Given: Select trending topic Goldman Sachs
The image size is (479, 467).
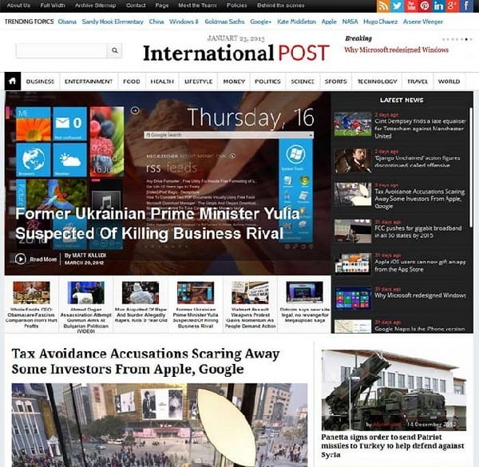Looking at the screenshot, I should 224,22.
